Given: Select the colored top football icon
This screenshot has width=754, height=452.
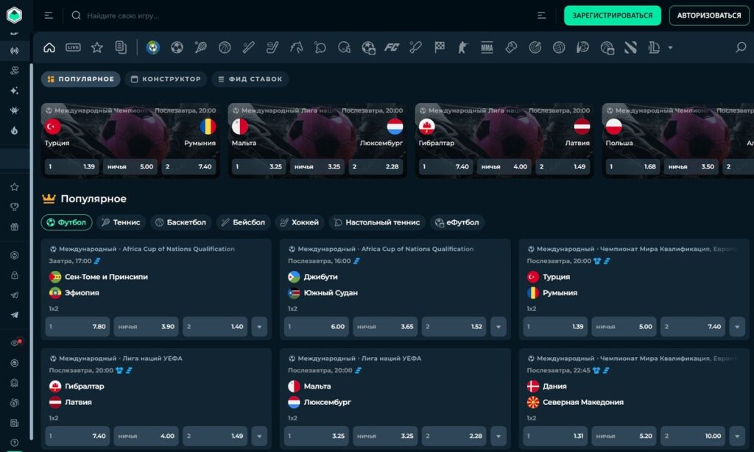Looking at the screenshot, I should click(153, 47).
